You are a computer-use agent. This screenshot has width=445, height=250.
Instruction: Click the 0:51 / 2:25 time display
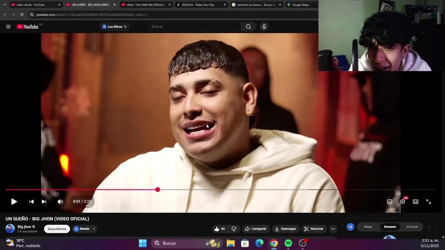click(x=82, y=202)
